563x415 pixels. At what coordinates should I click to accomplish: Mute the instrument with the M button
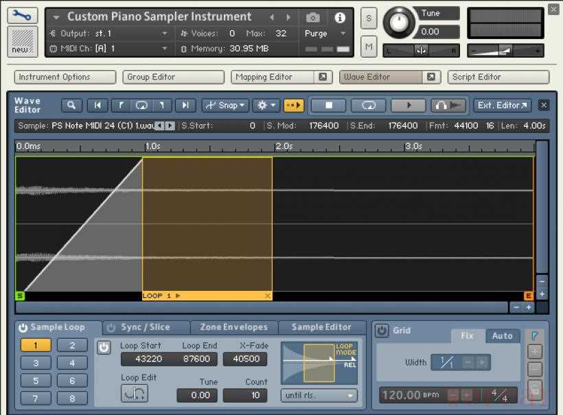[x=369, y=47]
